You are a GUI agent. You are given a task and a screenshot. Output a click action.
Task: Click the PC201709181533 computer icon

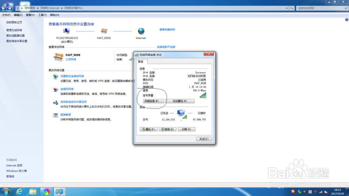pyautogui.click(x=67, y=31)
